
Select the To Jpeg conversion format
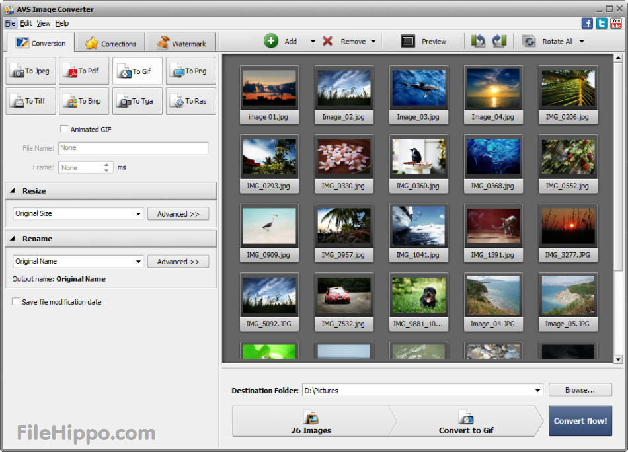(30, 70)
